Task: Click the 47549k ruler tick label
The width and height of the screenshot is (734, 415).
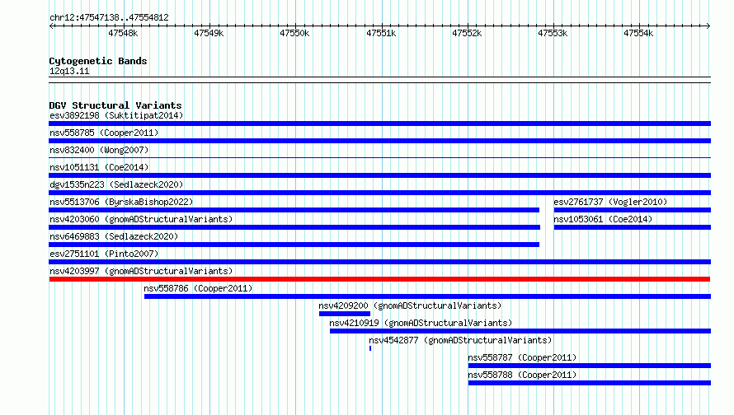Action: tap(209, 33)
